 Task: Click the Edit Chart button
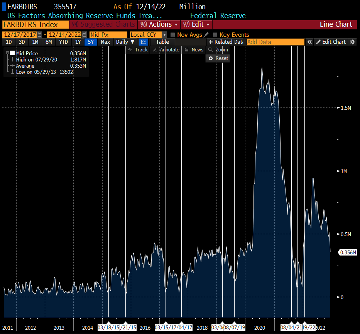click(x=331, y=42)
